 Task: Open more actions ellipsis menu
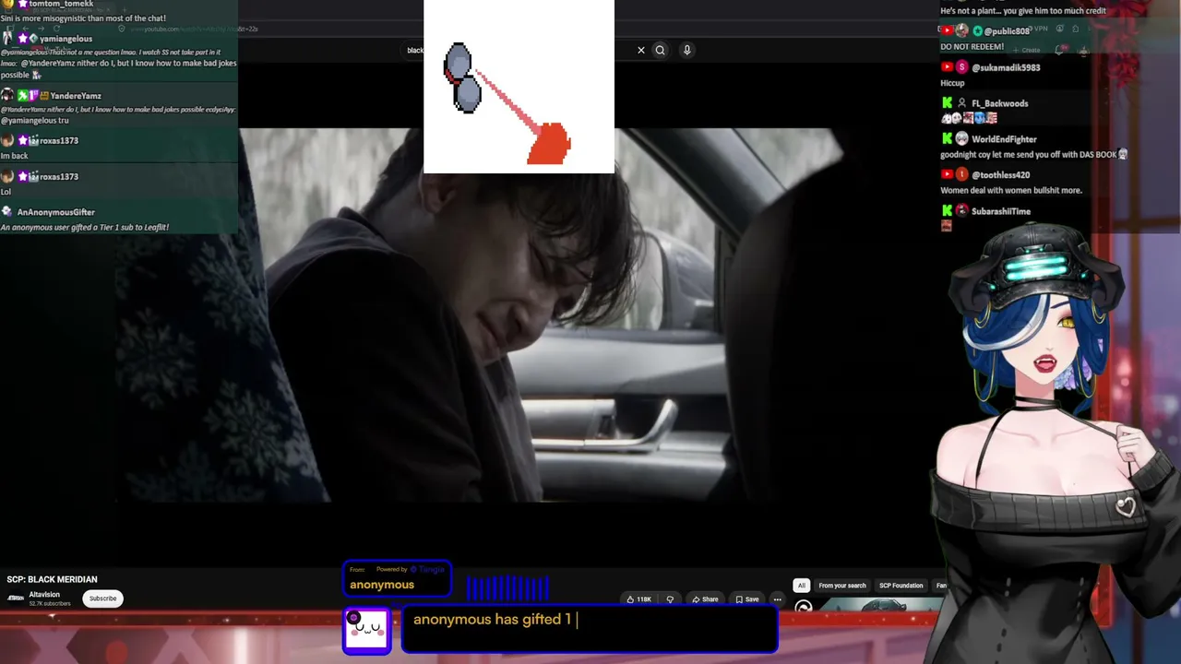(777, 599)
